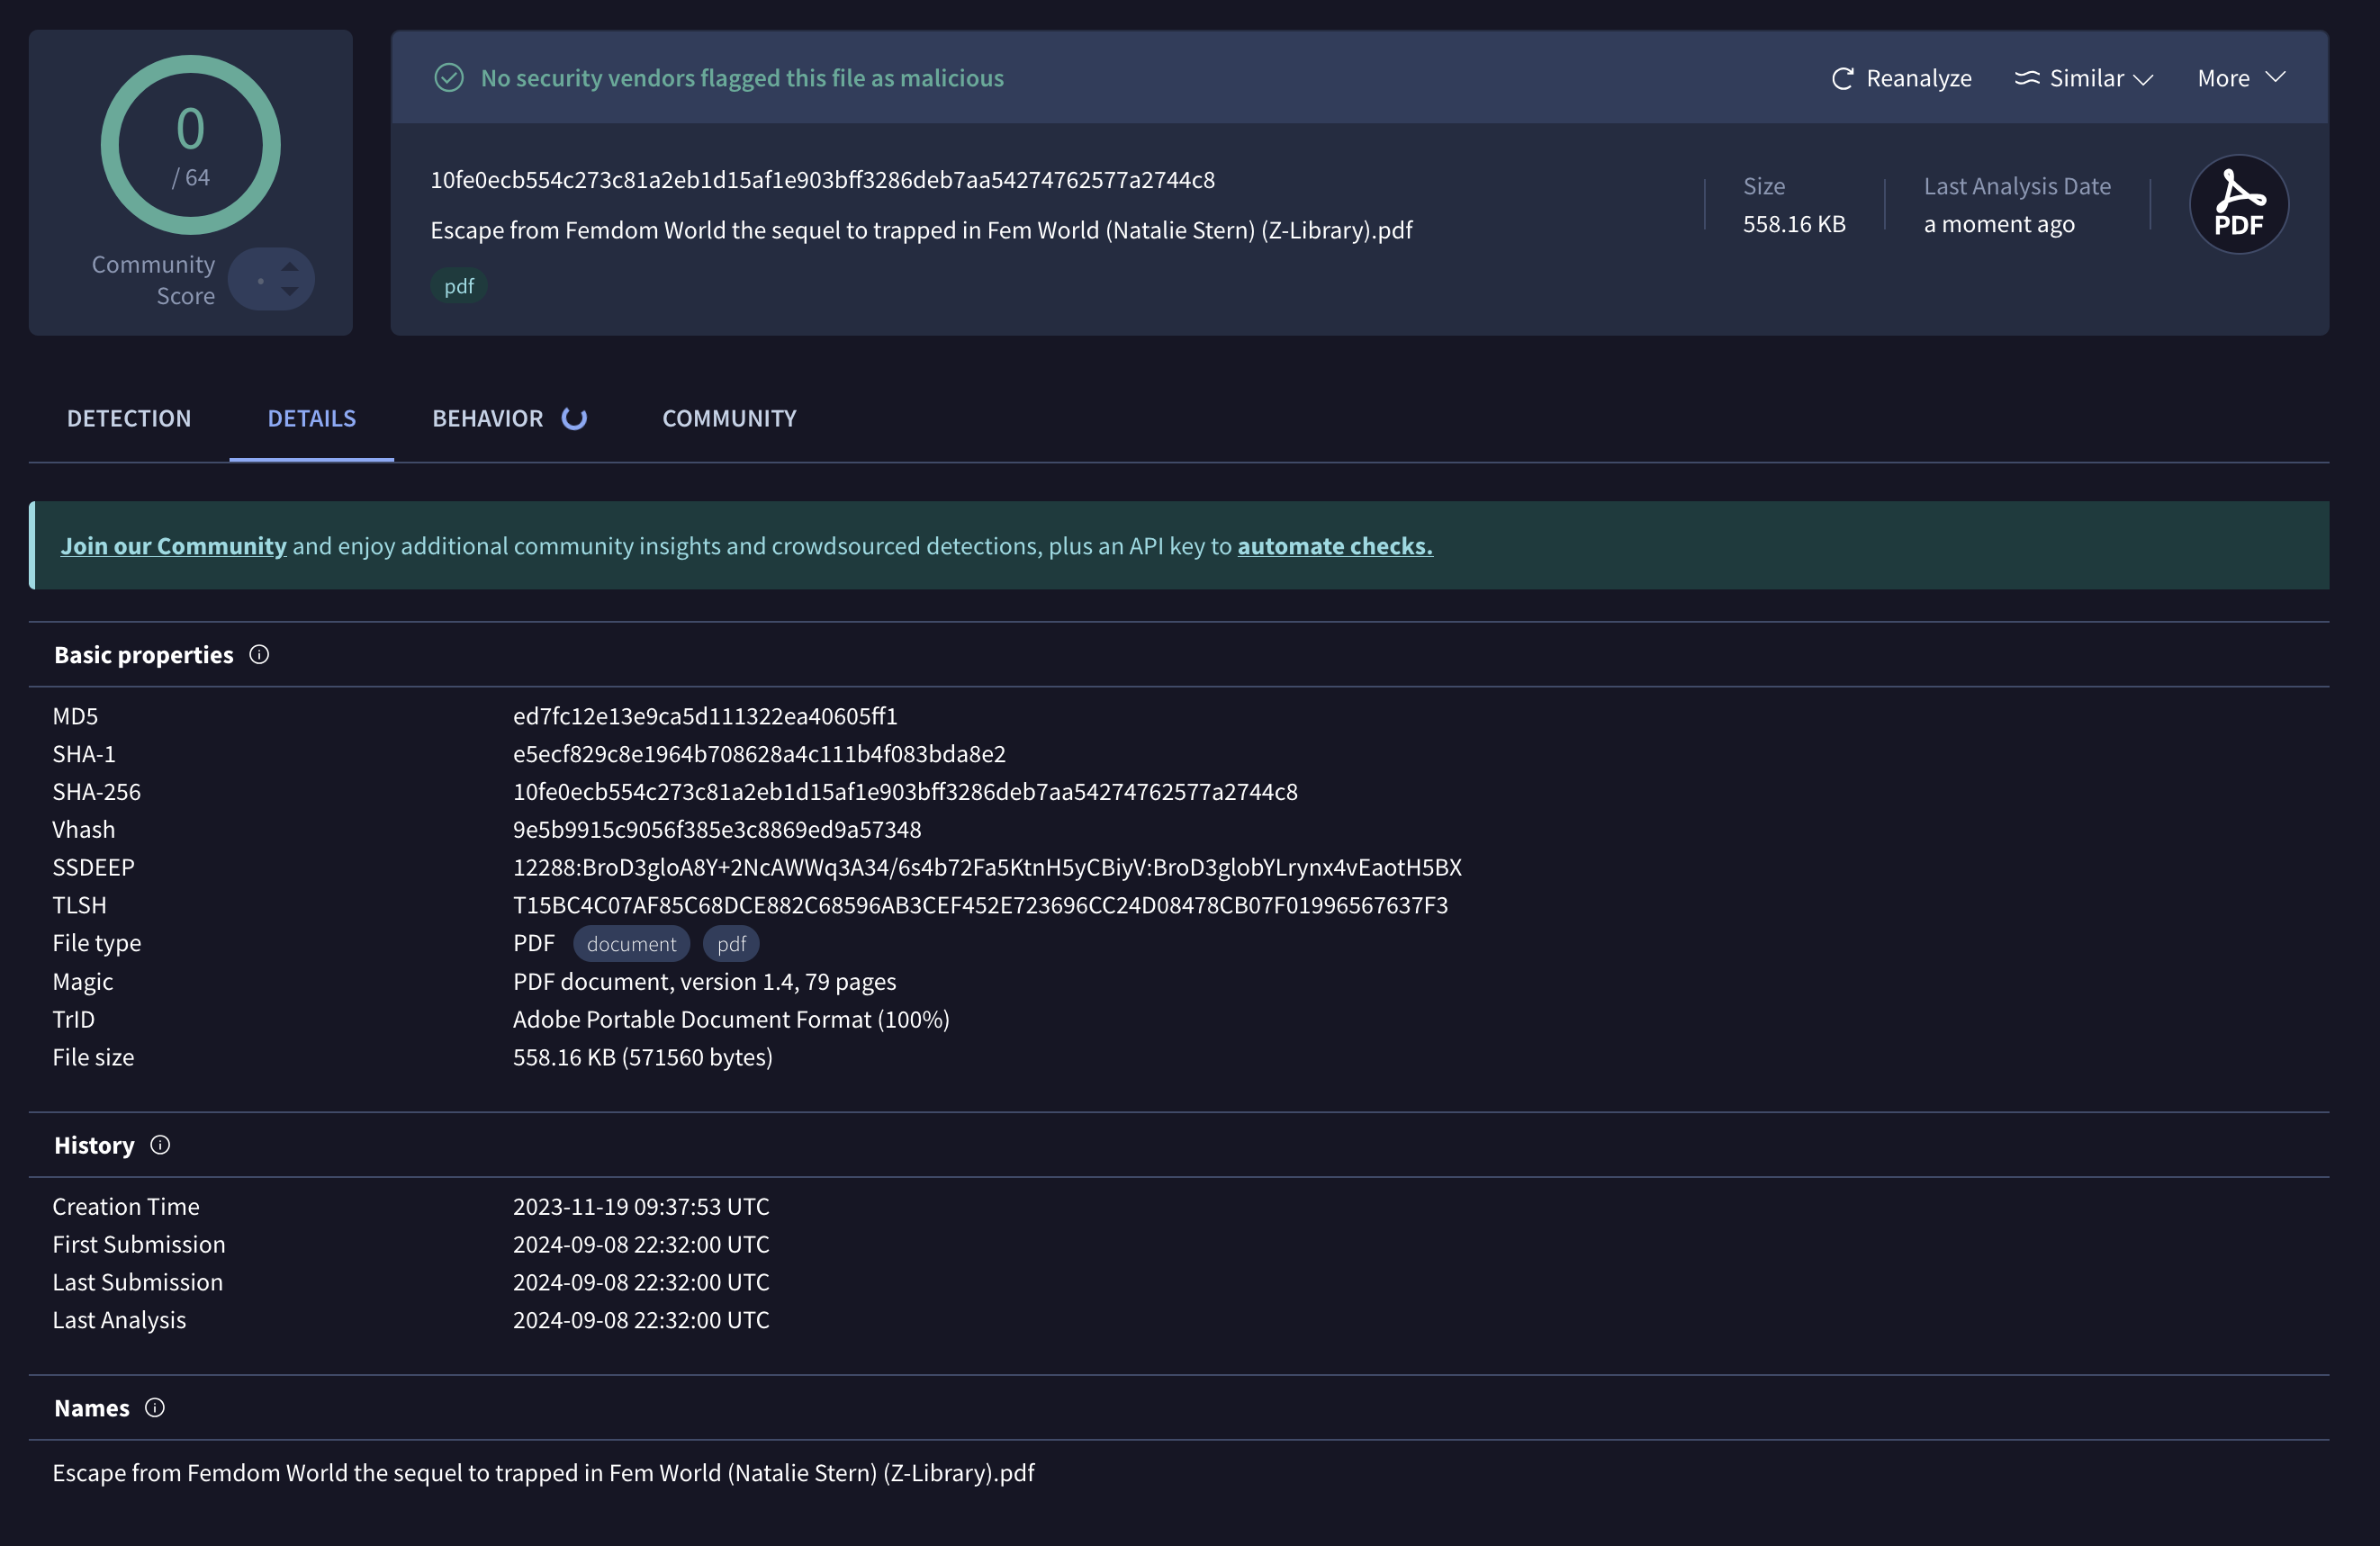Click the Magic PDF document version text
Screen dimensions: 2380x1546
[704, 982]
